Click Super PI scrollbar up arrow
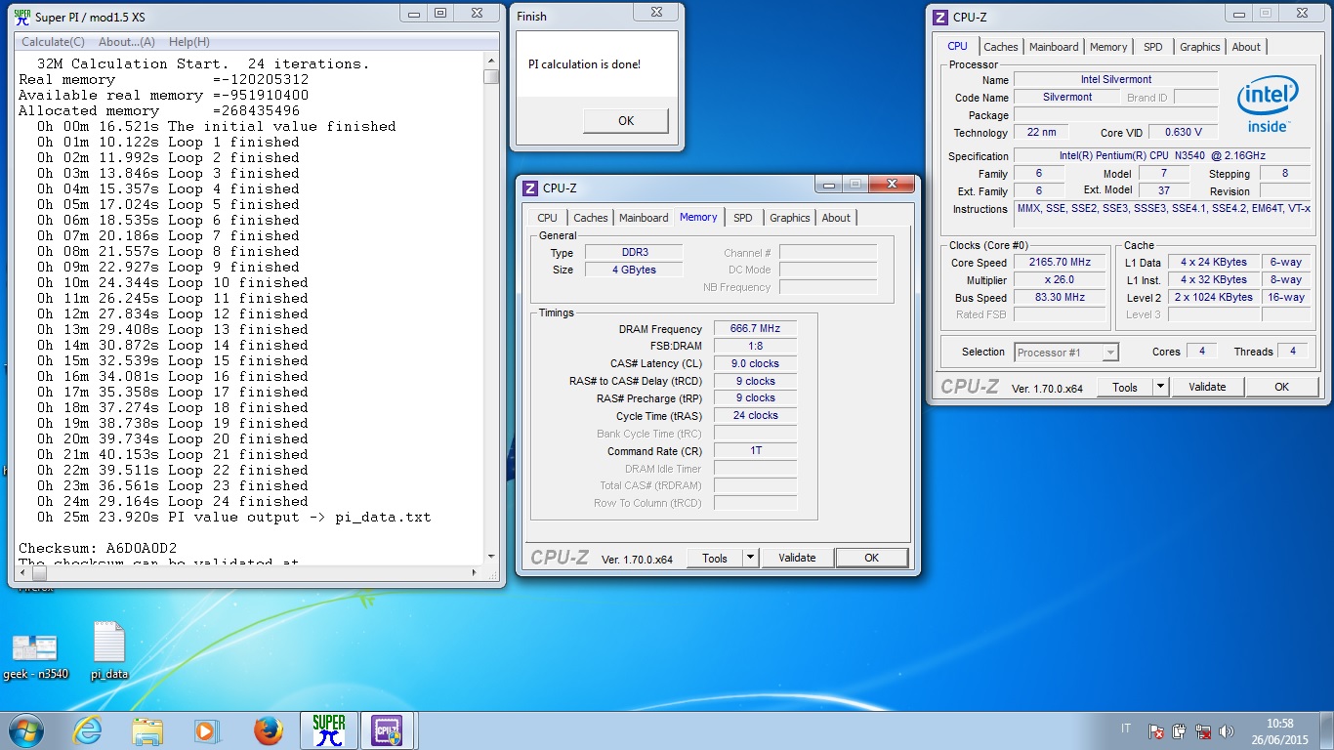The image size is (1334, 750). pyautogui.click(x=491, y=61)
